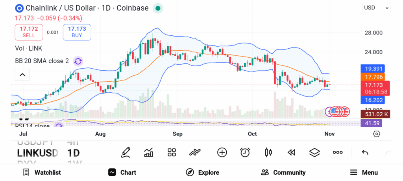This screenshot has height=181, width=403.
Task: Open the Menu tab in bottom navigation
Action: pos(364,172)
